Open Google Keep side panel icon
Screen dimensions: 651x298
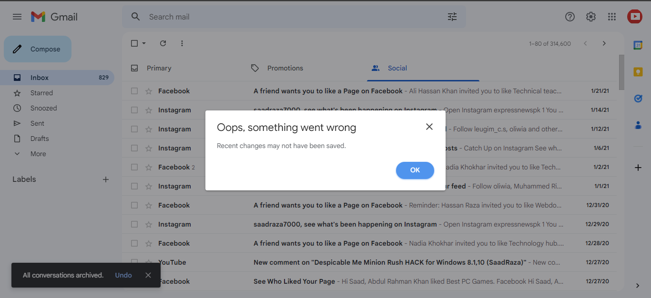coord(638,72)
